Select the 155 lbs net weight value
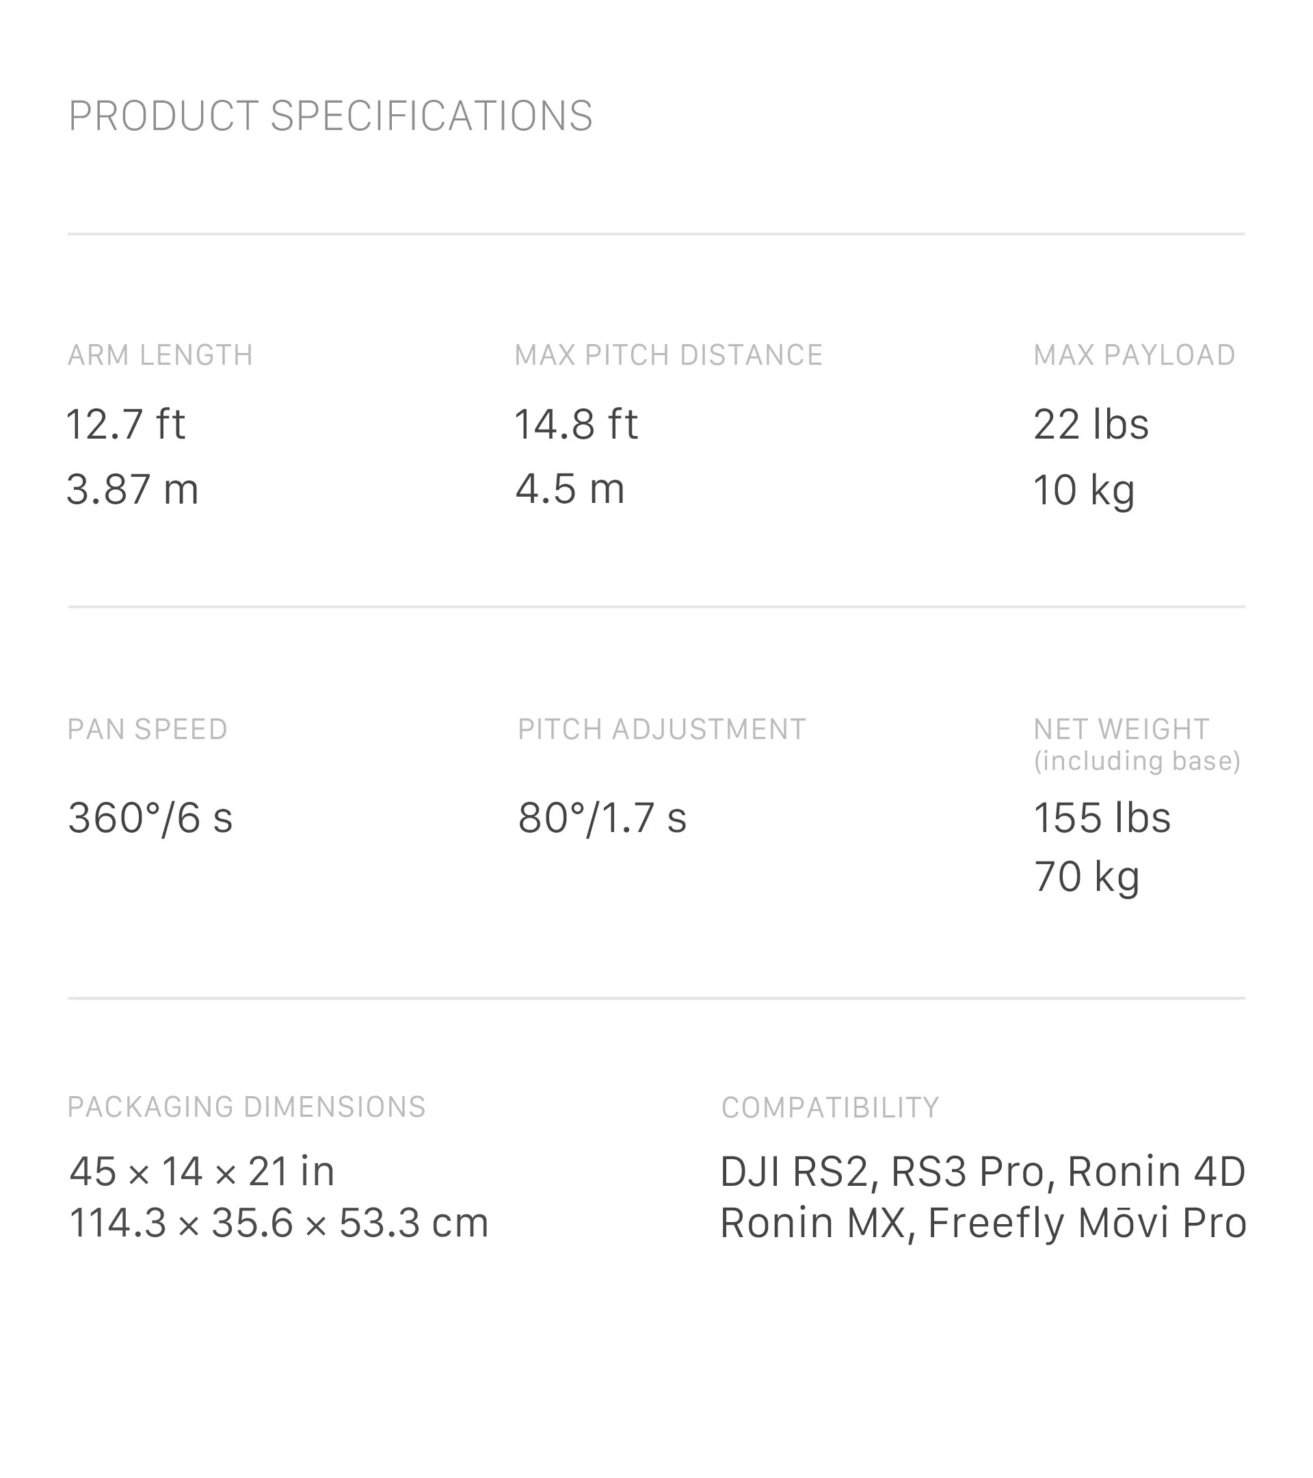Screen dimensions: 1313x1478 pyautogui.click(x=1102, y=818)
